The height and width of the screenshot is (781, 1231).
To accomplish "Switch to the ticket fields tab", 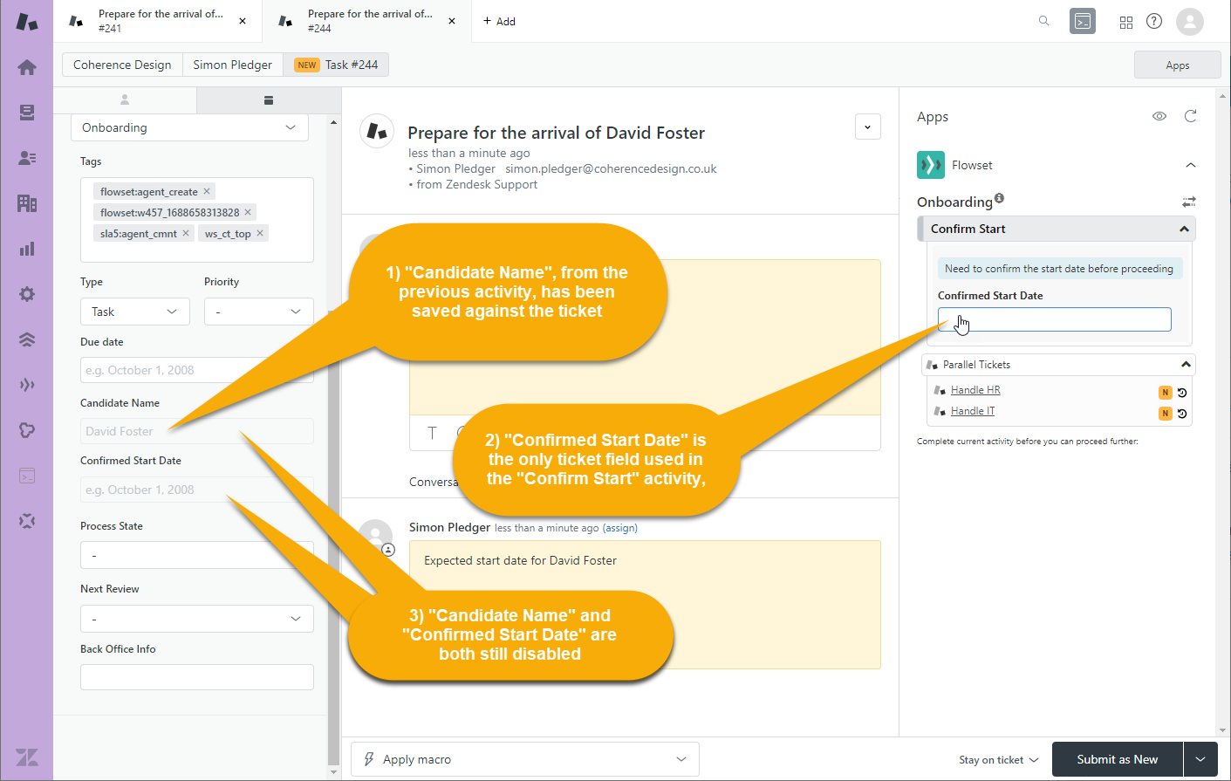I will 268,100.
